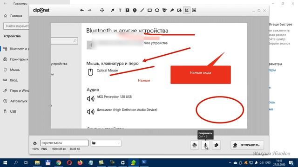
Task: Select the Text callout bubble tool
Action: [x=127, y=10]
